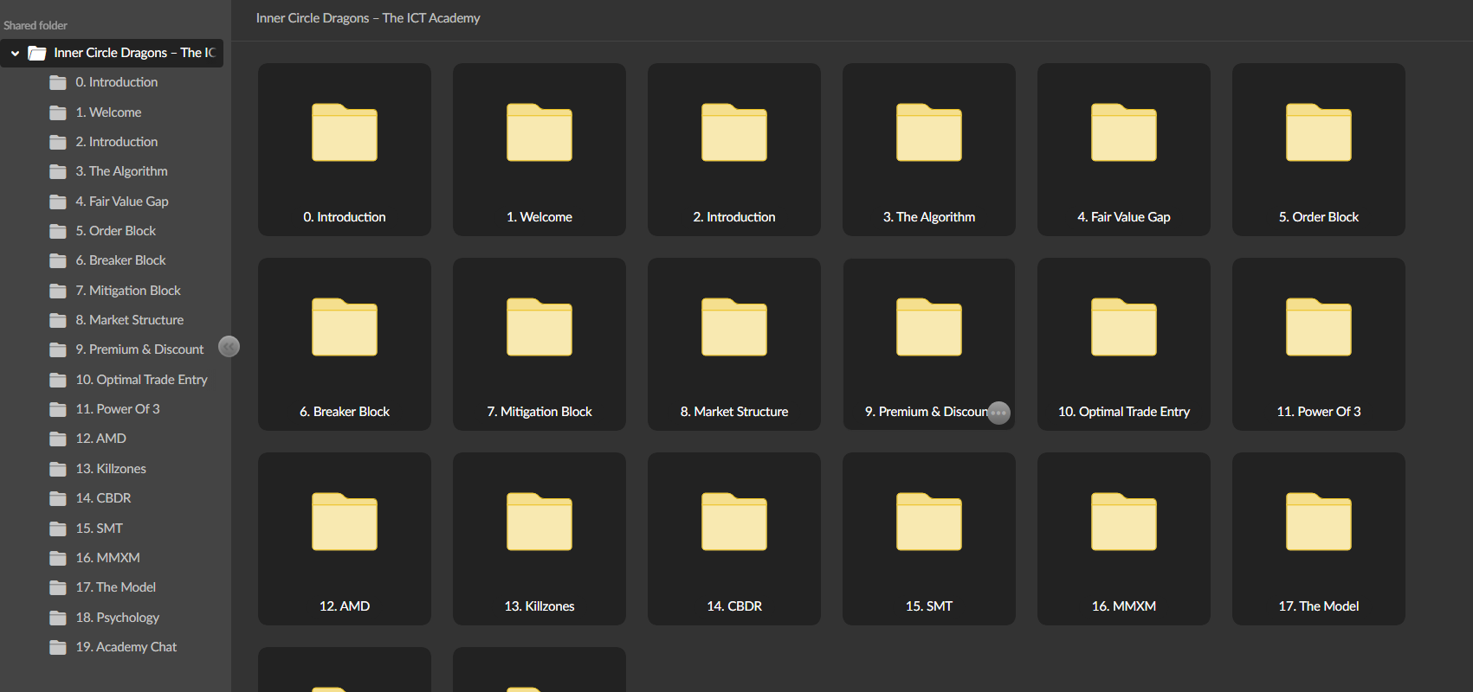Open the 12. AMD folder card
Screen dimensions: 1473x692
(345, 539)
